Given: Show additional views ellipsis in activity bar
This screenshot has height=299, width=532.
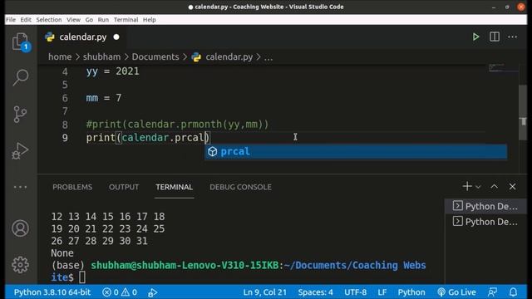Looking at the screenshot, I should coord(20,187).
